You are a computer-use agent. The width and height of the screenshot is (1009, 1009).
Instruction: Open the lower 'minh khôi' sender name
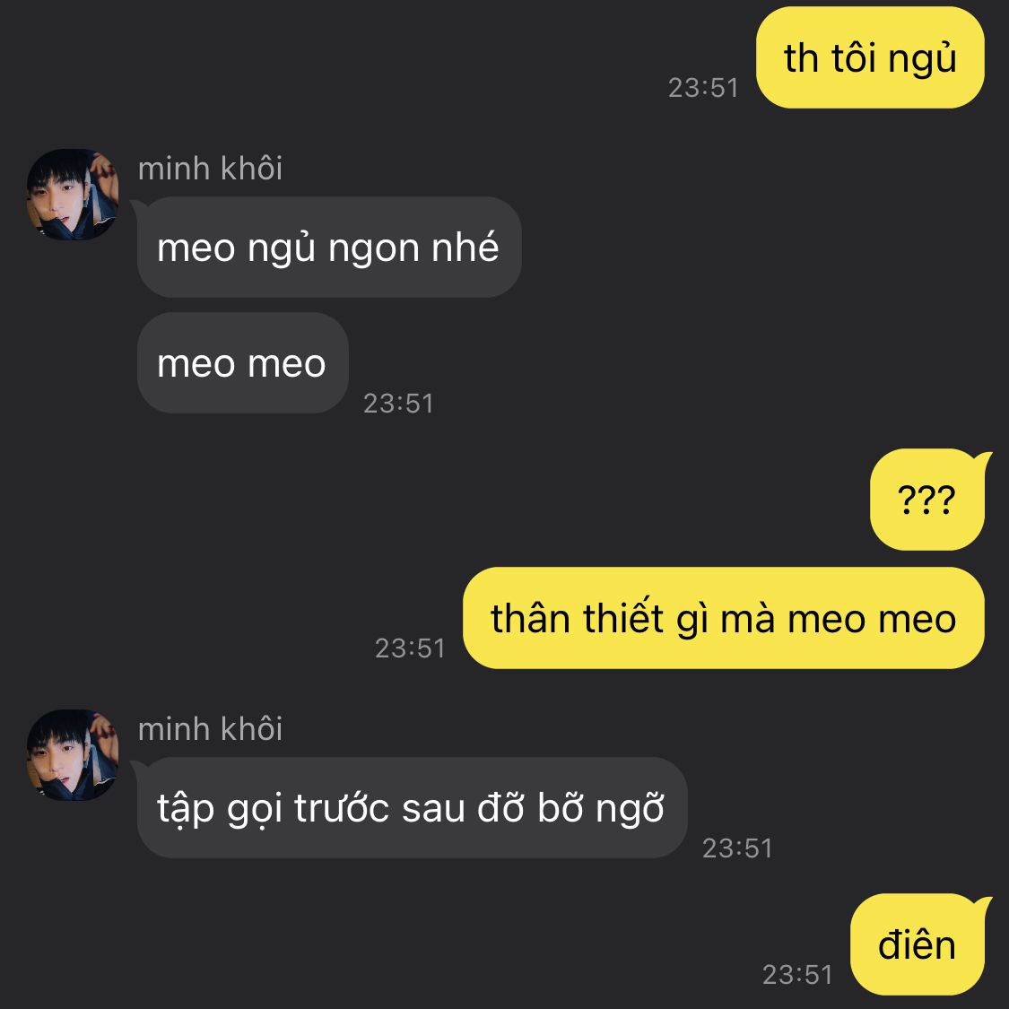coord(211,729)
